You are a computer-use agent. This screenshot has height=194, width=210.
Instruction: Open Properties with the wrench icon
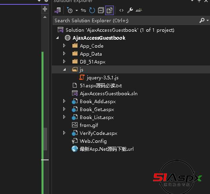[x=130, y=10]
